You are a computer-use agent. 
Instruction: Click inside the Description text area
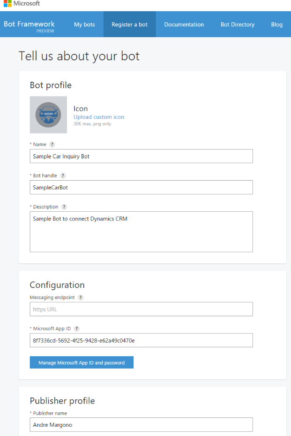click(141, 232)
